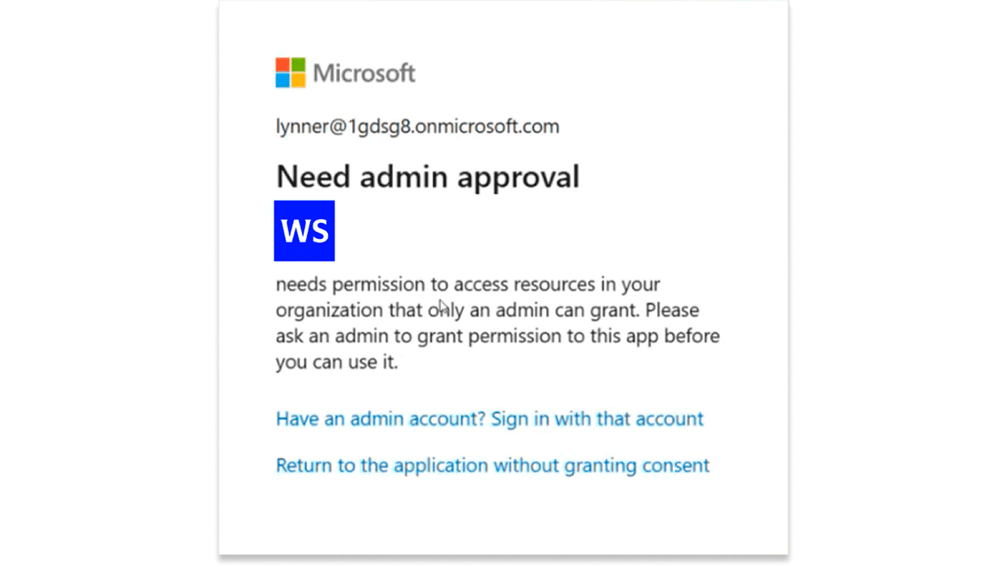The width and height of the screenshot is (1008, 567).
Task: Return to the application without granting consent
Action: pyautogui.click(x=493, y=465)
